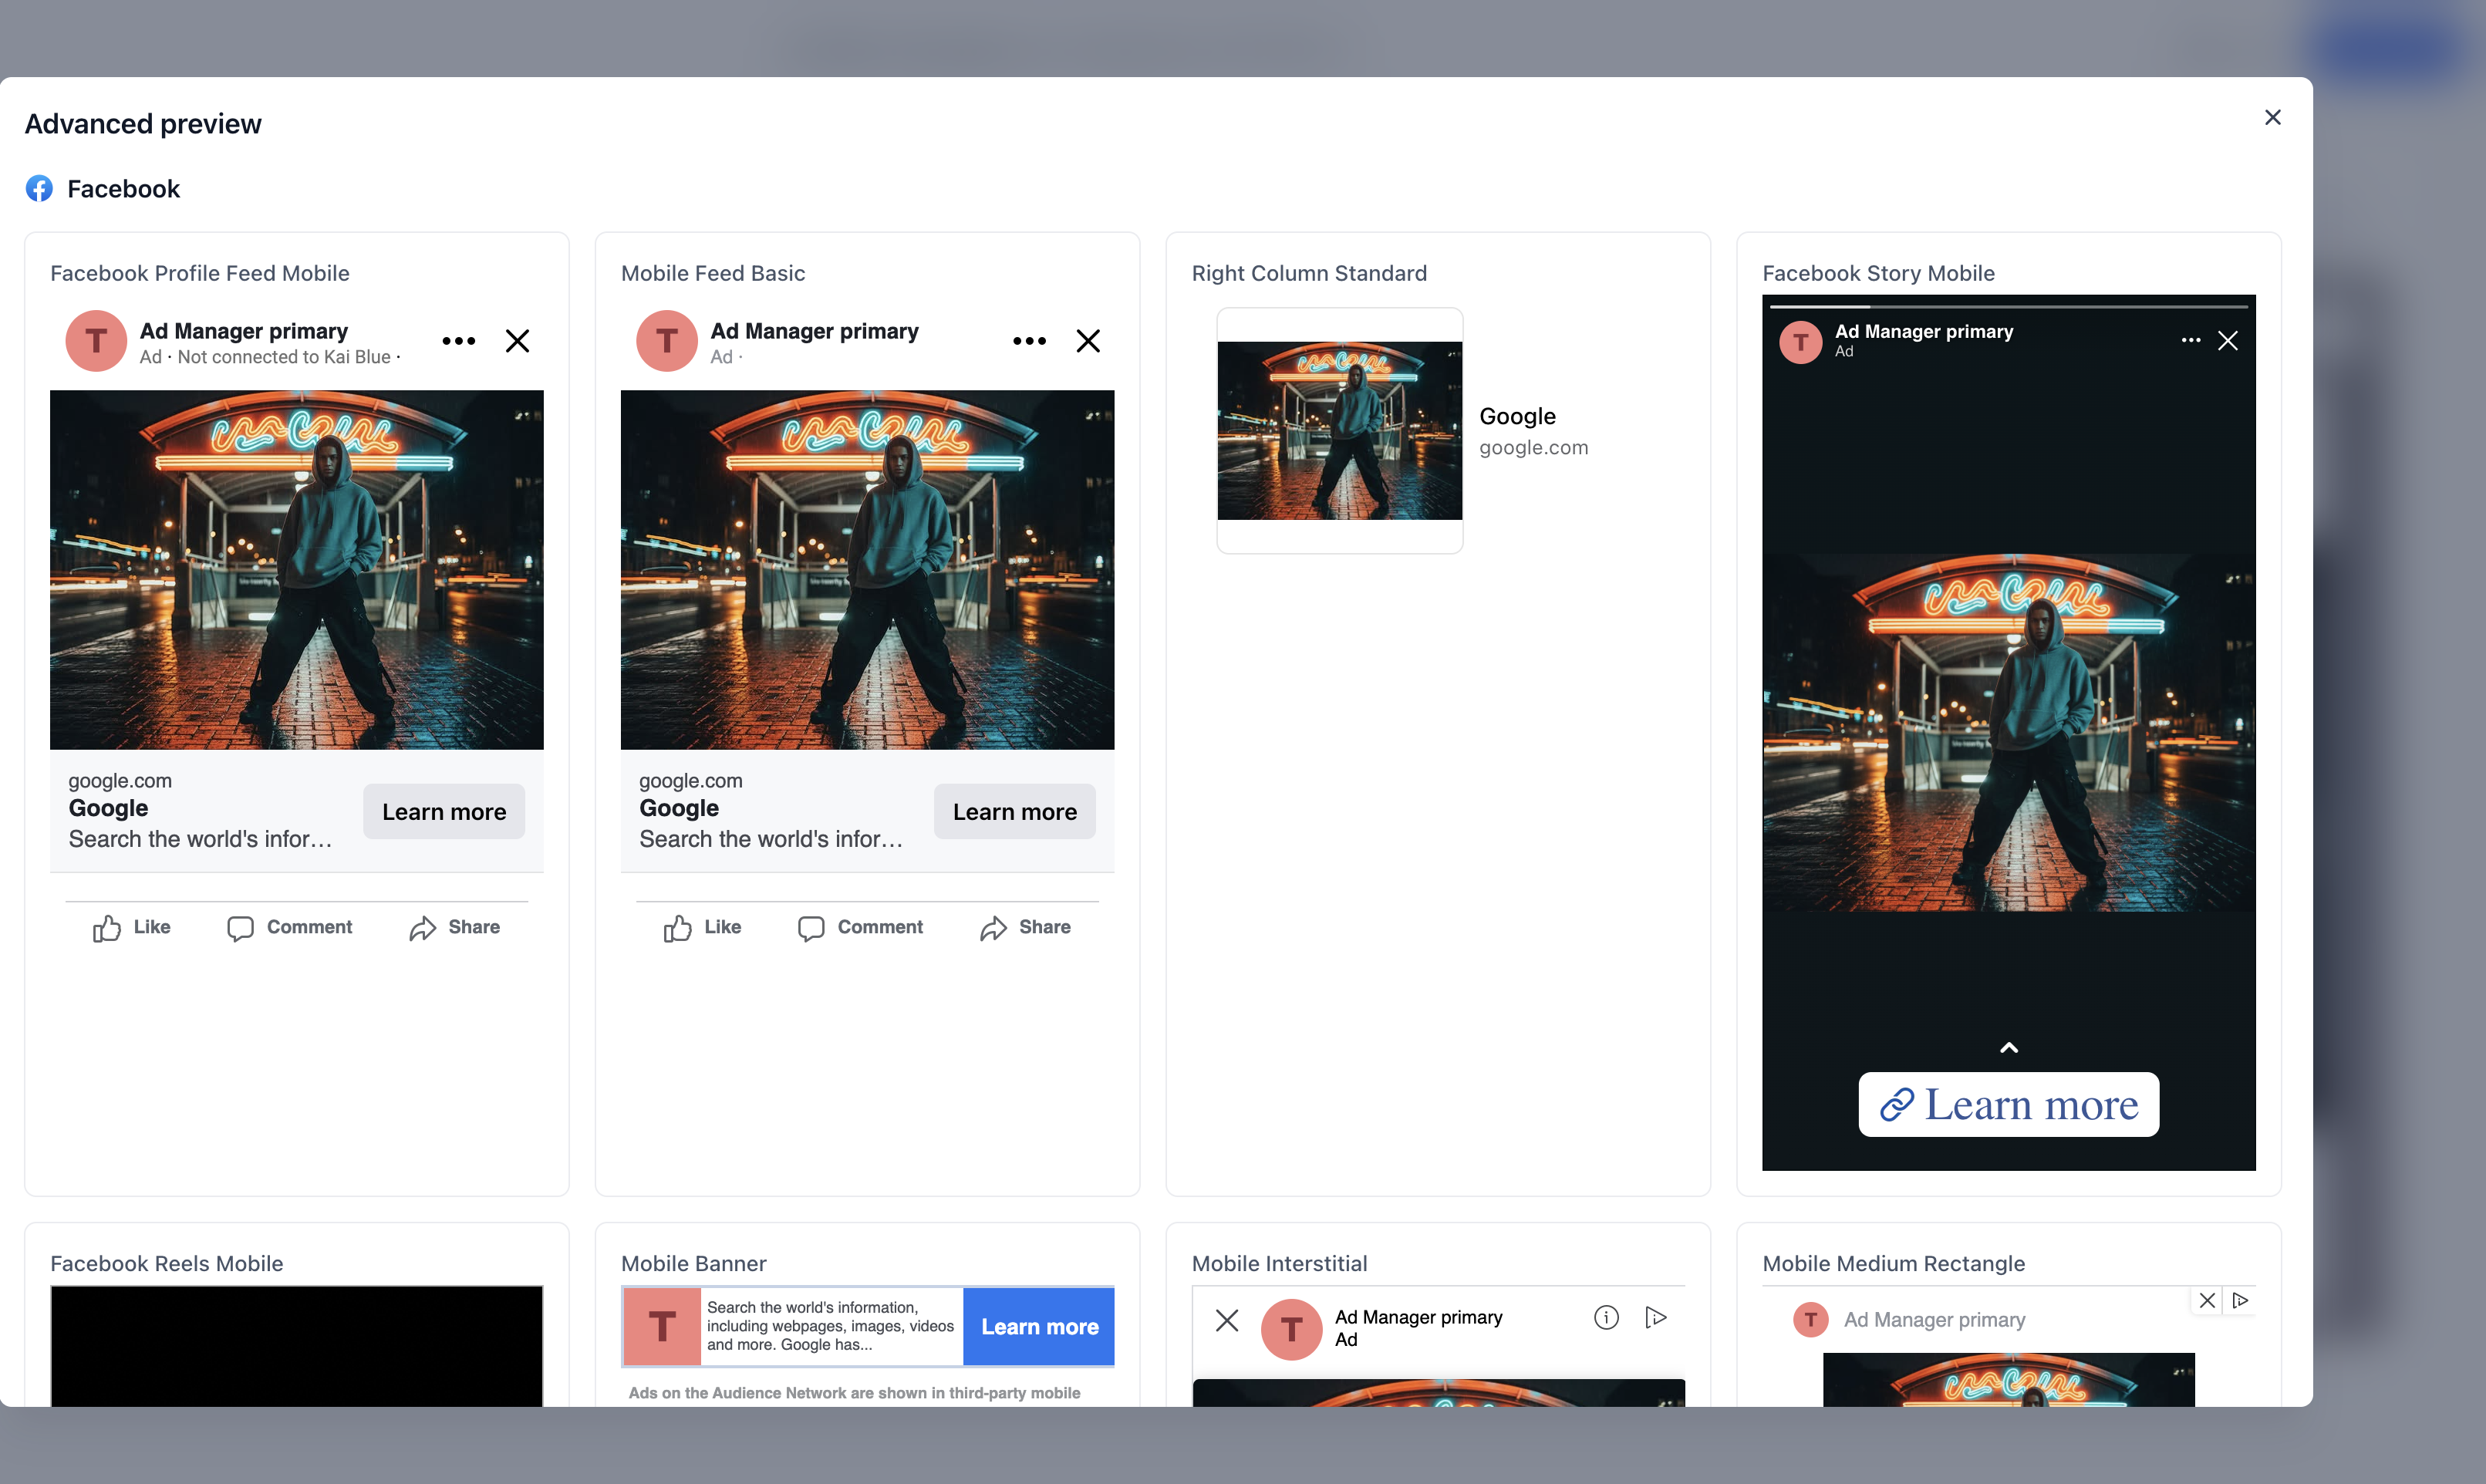2486x1484 pixels.
Task: Open three-dot menu in Mobile Feed Basic
Action: [x=1029, y=341]
